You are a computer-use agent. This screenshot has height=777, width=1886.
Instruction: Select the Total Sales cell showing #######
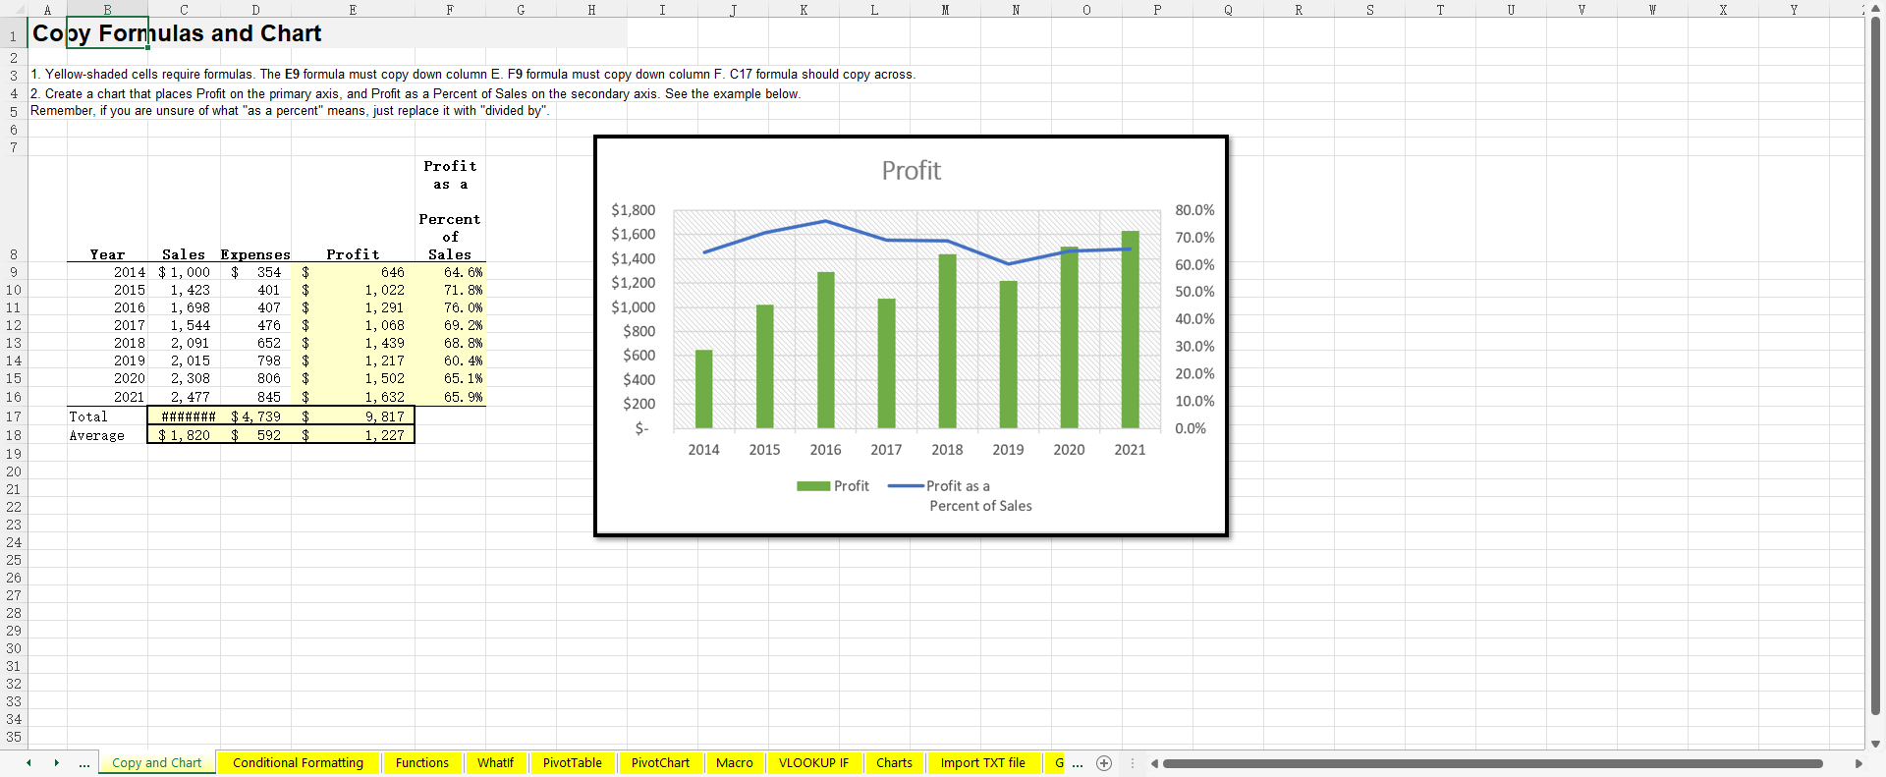(184, 416)
